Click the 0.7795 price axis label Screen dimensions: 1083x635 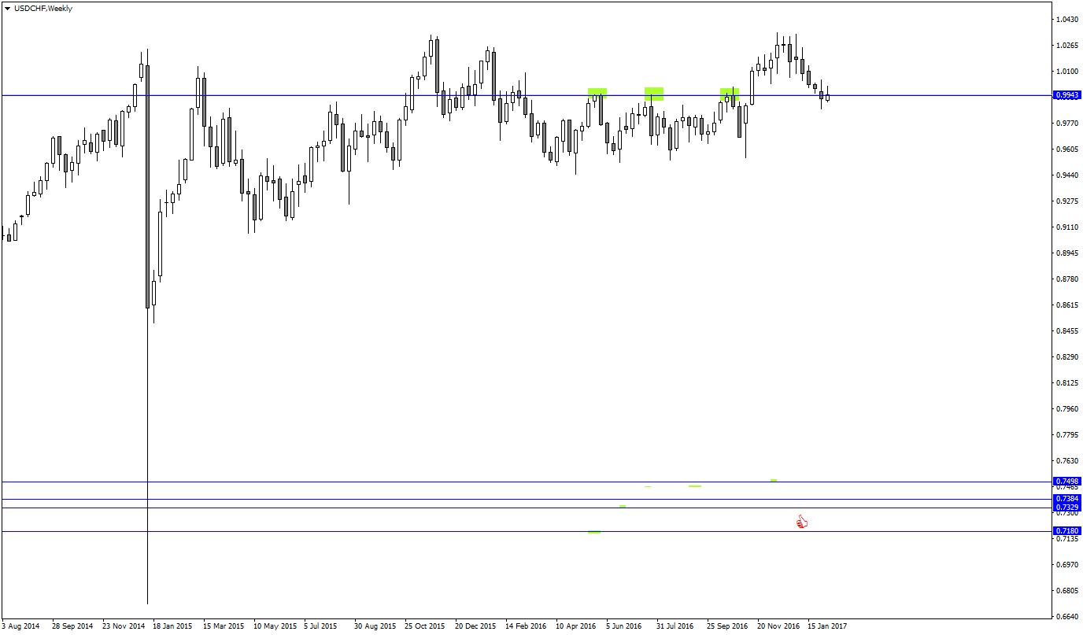(x=1068, y=434)
